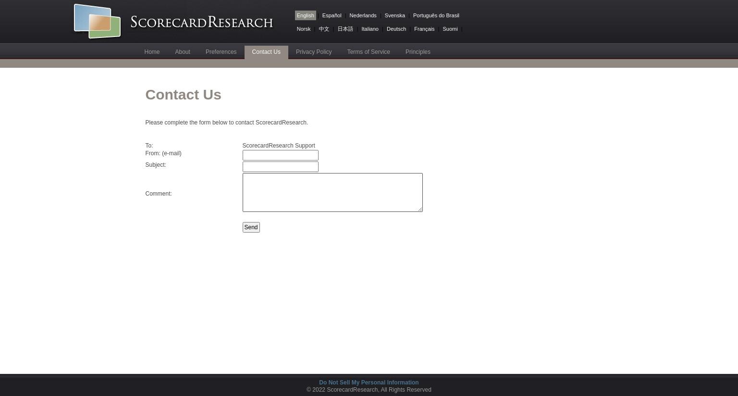Screen dimensions: 738x396
Task: Click the 'Subject:' label
Action: [x=156, y=165]
